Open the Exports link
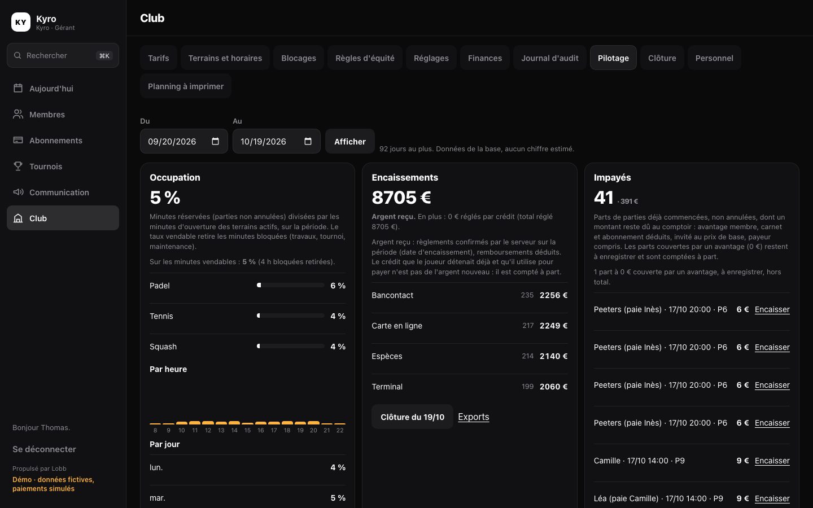813x508 pixels. 474,417
